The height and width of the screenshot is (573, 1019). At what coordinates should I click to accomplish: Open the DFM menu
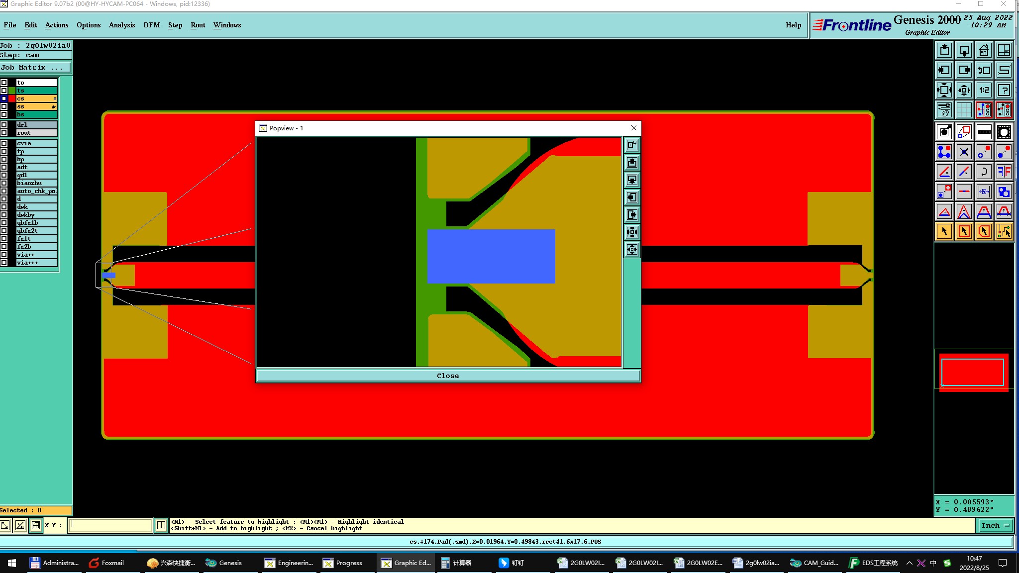[x=151, y=25]
